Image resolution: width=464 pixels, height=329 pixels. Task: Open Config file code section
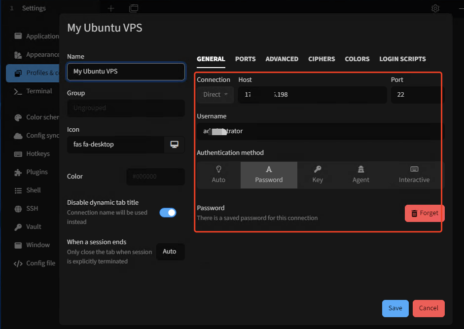pyautogui.click(x=35, y=263)
